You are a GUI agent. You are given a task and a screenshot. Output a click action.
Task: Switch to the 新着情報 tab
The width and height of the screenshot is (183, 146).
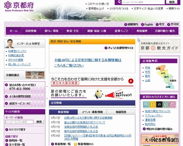coord(63,112)
